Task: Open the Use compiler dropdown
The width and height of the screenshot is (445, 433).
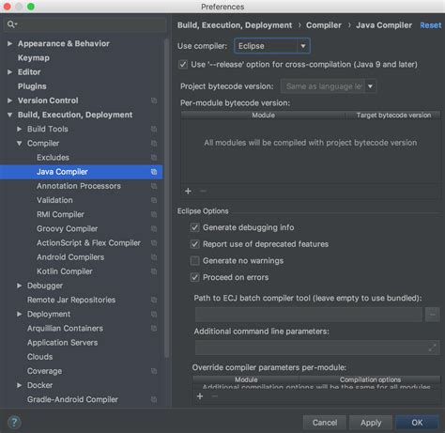Action: (x=272, y=46)
